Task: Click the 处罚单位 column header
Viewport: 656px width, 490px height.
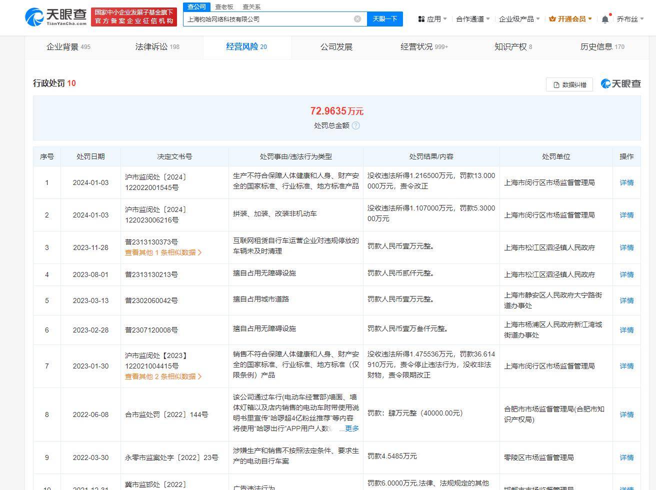Action: (x=556, y=156)
